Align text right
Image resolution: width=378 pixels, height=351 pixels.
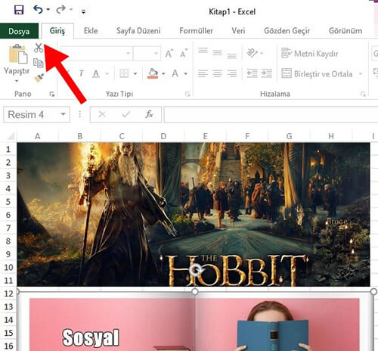232,73
